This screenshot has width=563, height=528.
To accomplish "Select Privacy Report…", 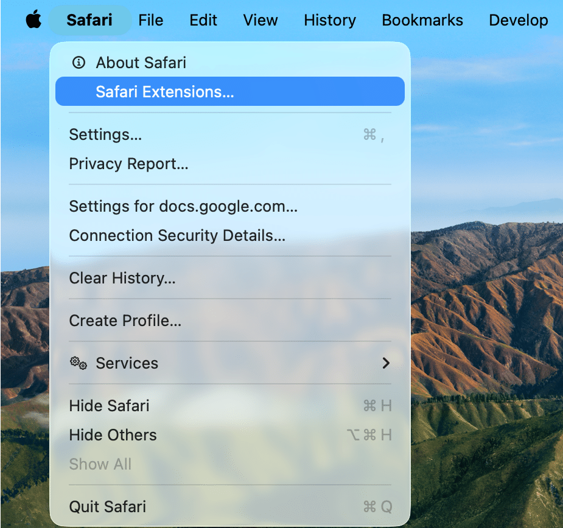I will (x=230, y=164).
